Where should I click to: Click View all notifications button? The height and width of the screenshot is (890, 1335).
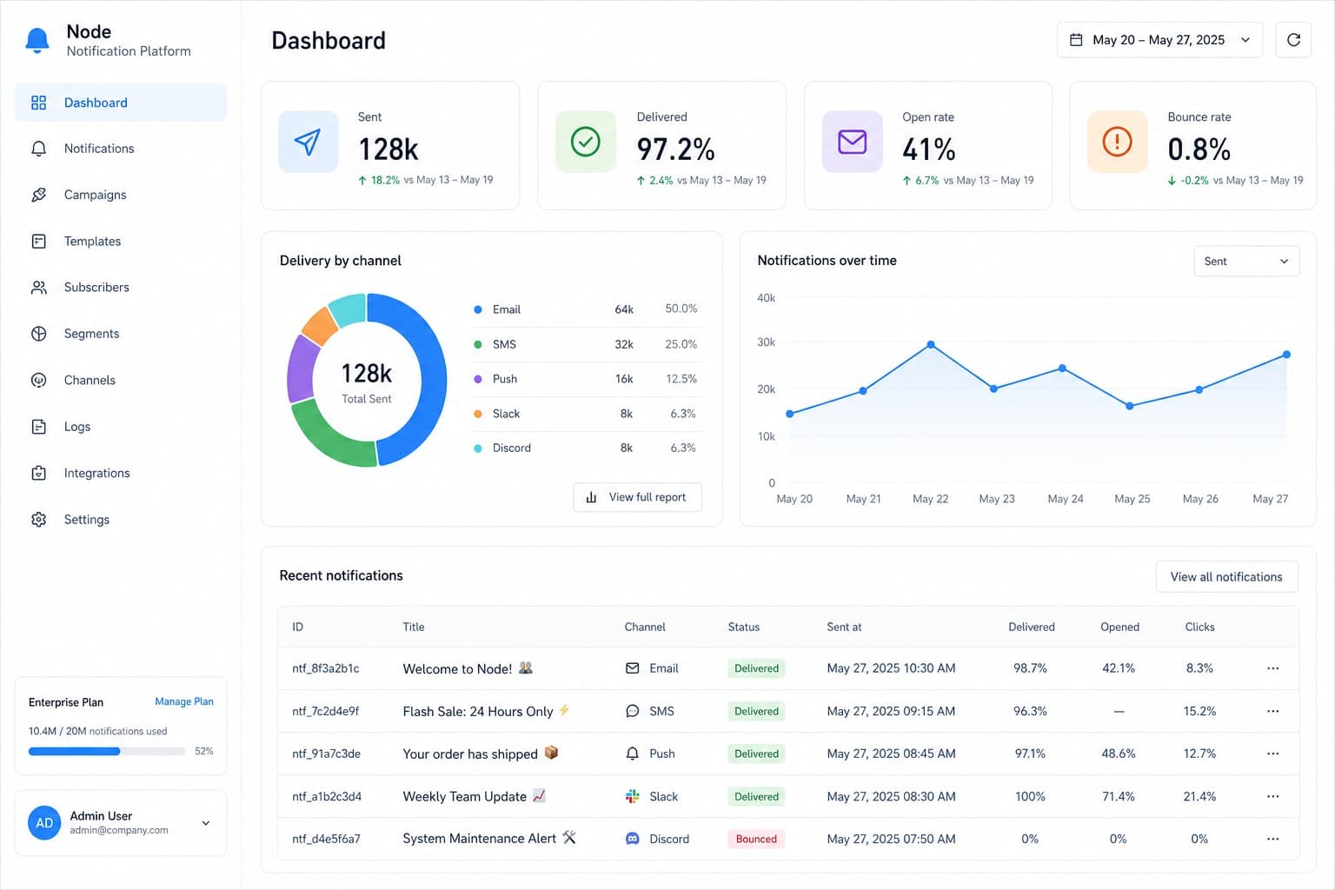click(x=1226, y=577)
